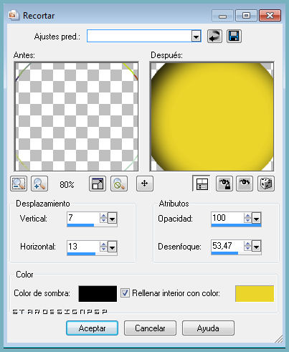Click the randomize parameters dice icon
This screenshot has height=352, width=289.
266,184
